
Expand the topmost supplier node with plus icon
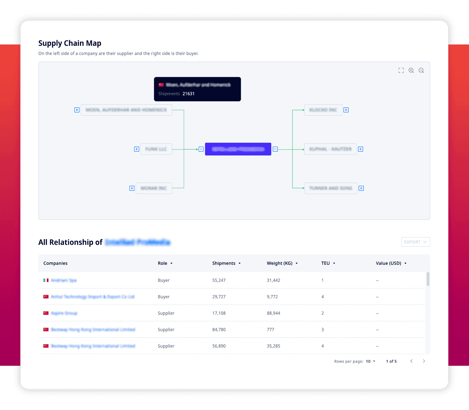pyautogui.click(x=77, y=110)
